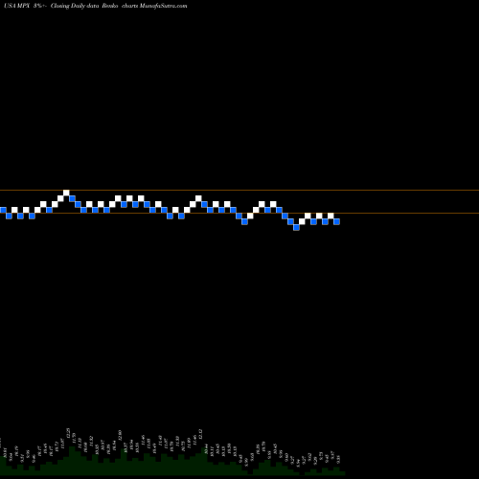Select the lowest blue Renko brick on the chart
The height and width of the screenshot is (479, 479).
click(296, 227)
